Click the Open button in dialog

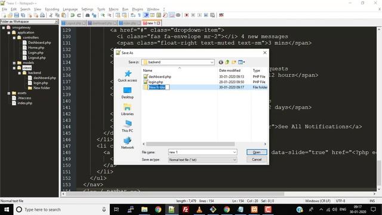(257, 152)
